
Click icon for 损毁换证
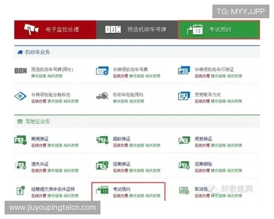184,140
